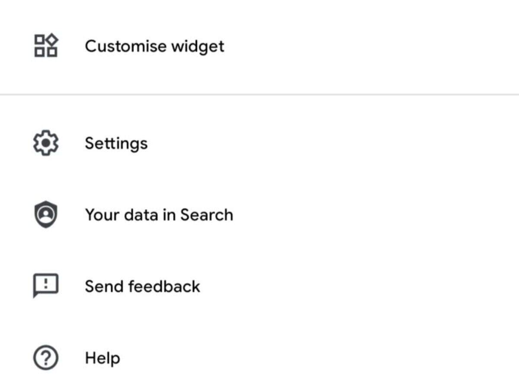Open Settings from the menu

tap(116, 143)
